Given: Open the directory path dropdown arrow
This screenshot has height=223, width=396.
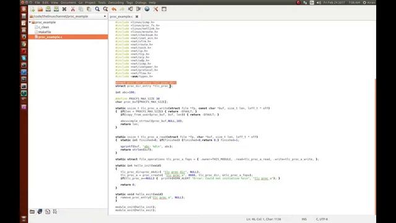Looking at the screenshot, I should 105,17.
